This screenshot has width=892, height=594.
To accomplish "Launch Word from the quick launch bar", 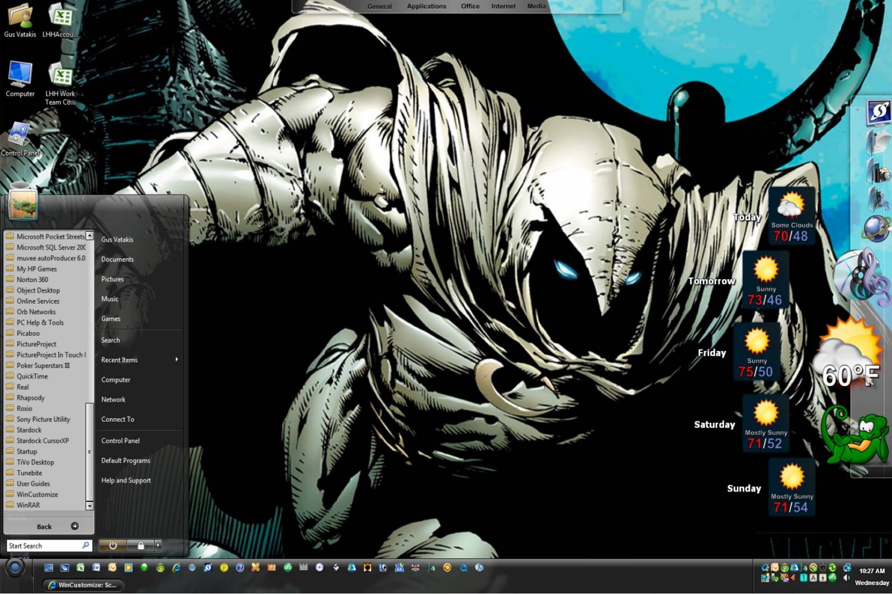I will coord(96,567).
